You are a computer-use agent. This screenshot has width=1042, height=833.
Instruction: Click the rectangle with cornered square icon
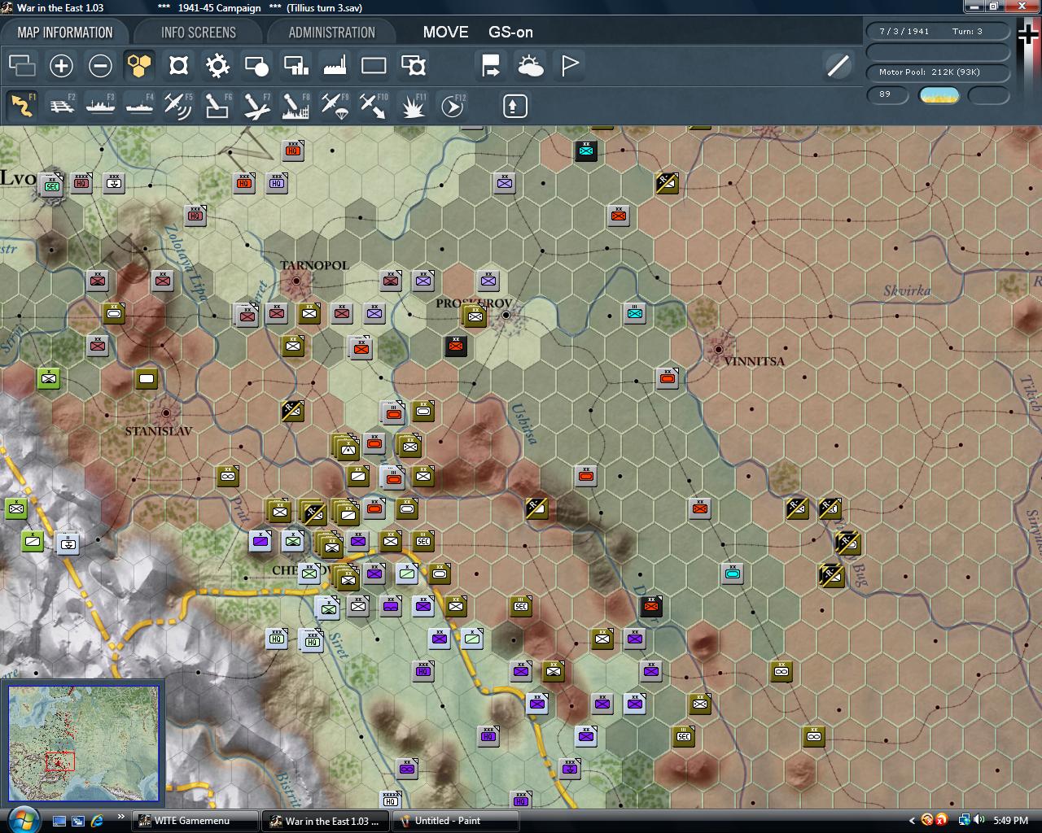tap(413, 65)
